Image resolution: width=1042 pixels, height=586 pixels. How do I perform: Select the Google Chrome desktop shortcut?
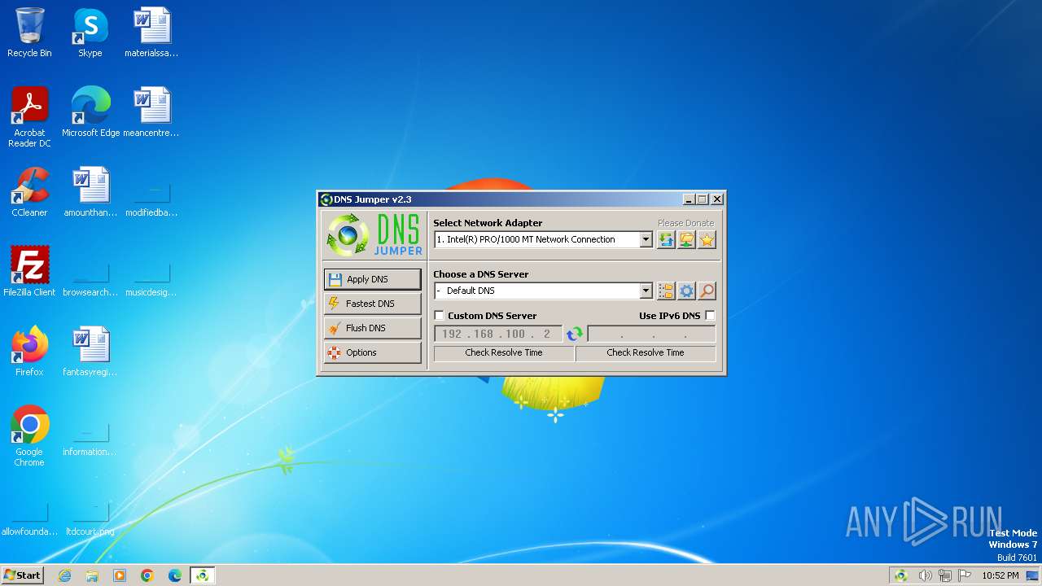click(29, 436)
